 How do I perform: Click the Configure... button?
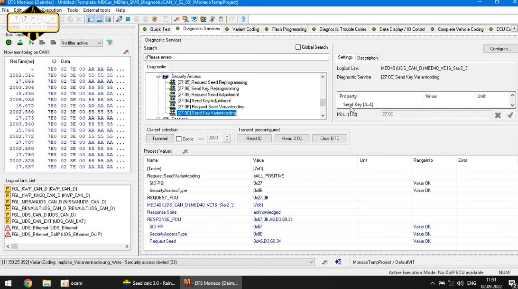(x=500, y=49)
